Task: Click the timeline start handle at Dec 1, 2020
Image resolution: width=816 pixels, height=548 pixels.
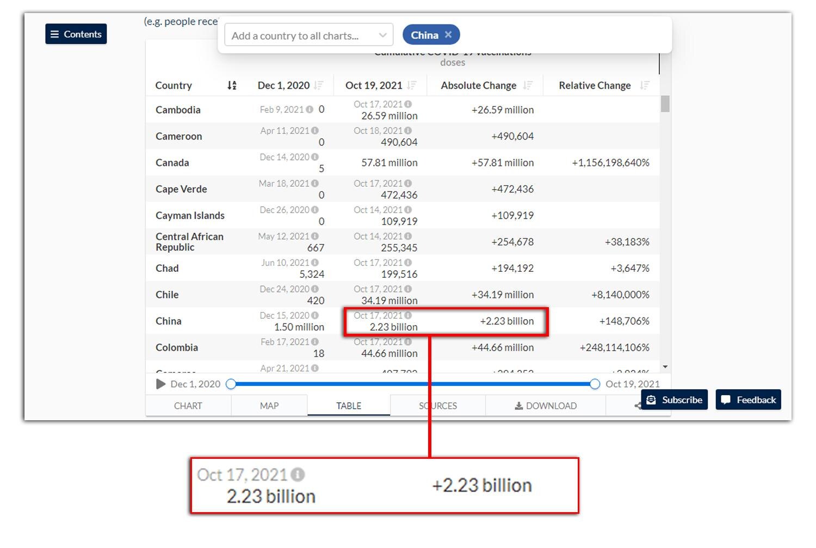Action: click(231, 384)
